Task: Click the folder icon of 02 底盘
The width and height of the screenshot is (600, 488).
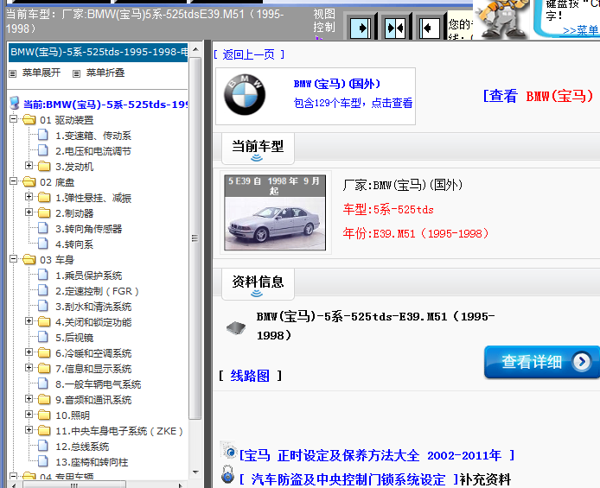Action: (29, 182)
